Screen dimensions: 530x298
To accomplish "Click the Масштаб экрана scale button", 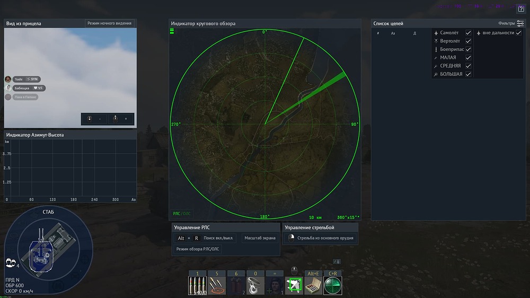I will (x=260, y=238).
